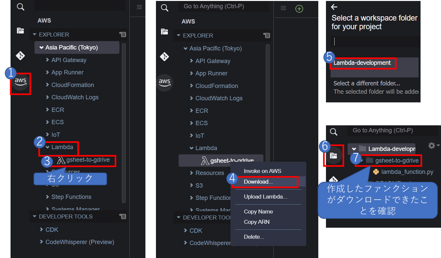Click the Go to Anything field in the middle screenshot
The height and width of the screenshot is (258, 441).
coord(223,7)
